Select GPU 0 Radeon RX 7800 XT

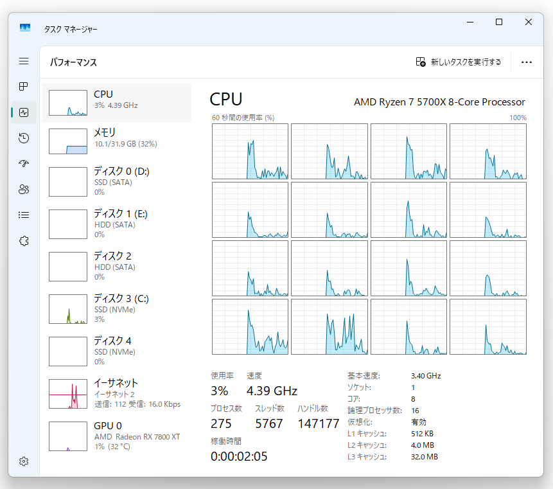pyautogui.click(x=117, y=436)
